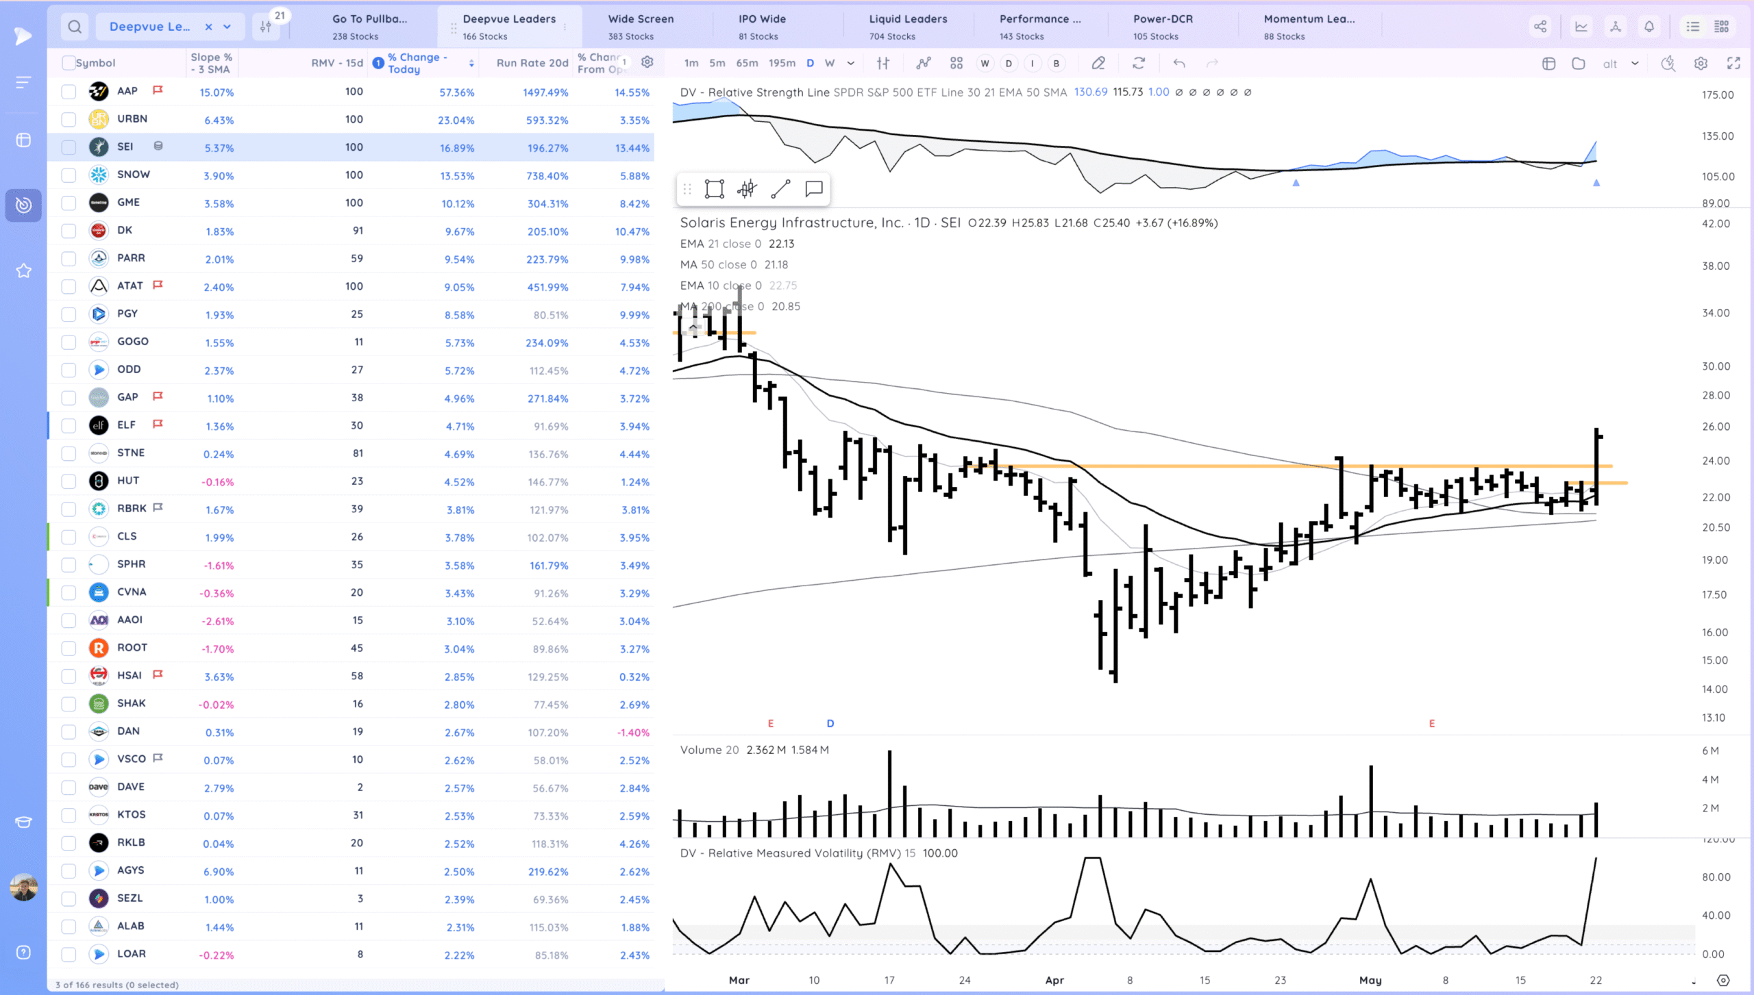Switch to grid columns layout icon
The image size is (1754, 995).
pyautogui.click(x=1722, y=27)
